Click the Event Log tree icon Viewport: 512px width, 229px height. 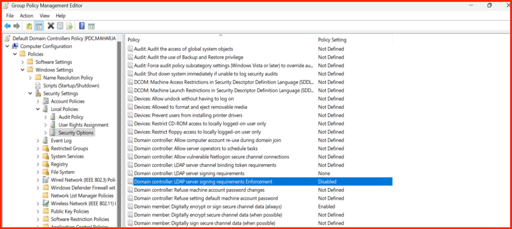[46, 140]
